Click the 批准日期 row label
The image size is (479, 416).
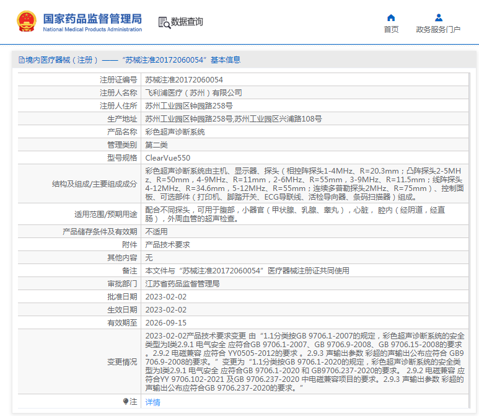pyautogui.click(x=122, y=297)
